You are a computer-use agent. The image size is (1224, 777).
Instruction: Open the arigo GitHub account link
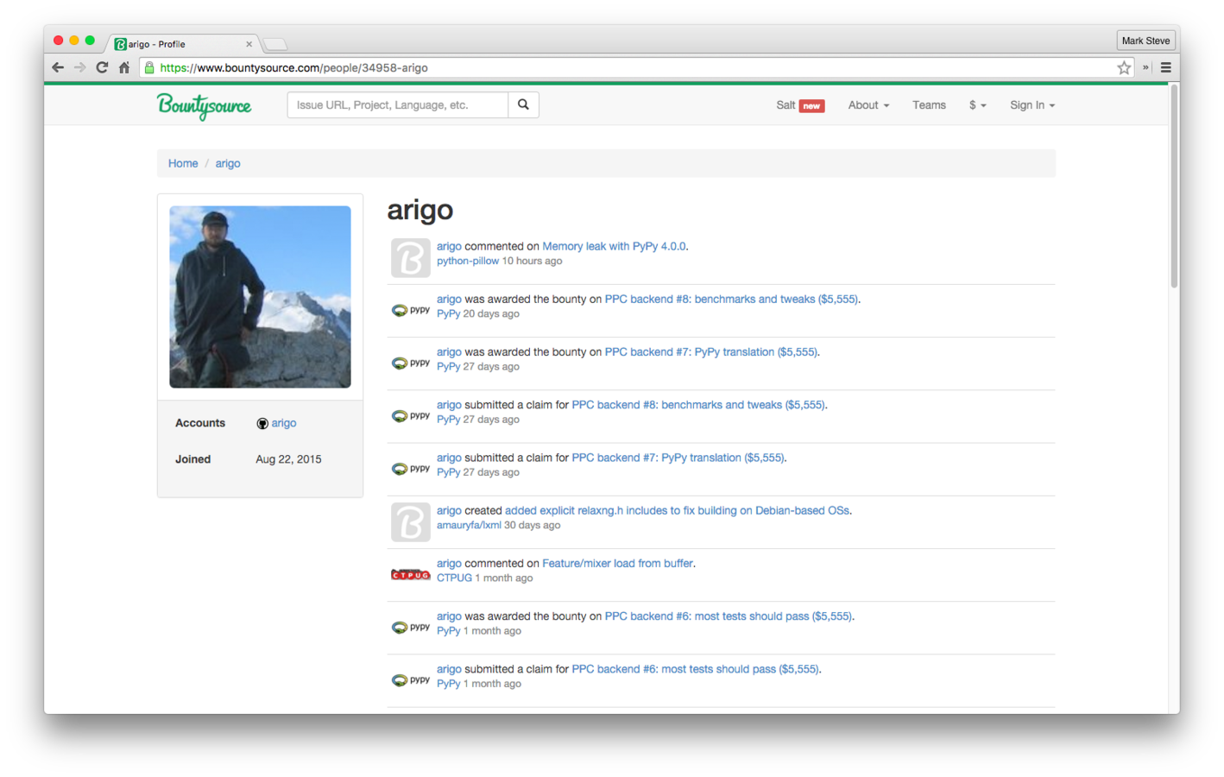pyautogui.click(x=283, y=423)
